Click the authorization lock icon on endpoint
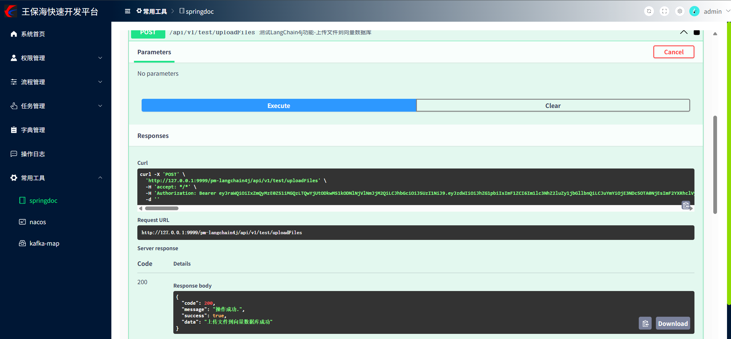Viewport: 731px width, 339px height. coord(697,33)
